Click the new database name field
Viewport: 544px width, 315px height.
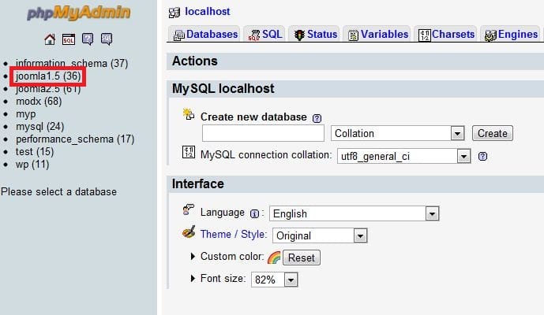pyautogui.click(x=263, y=133)
